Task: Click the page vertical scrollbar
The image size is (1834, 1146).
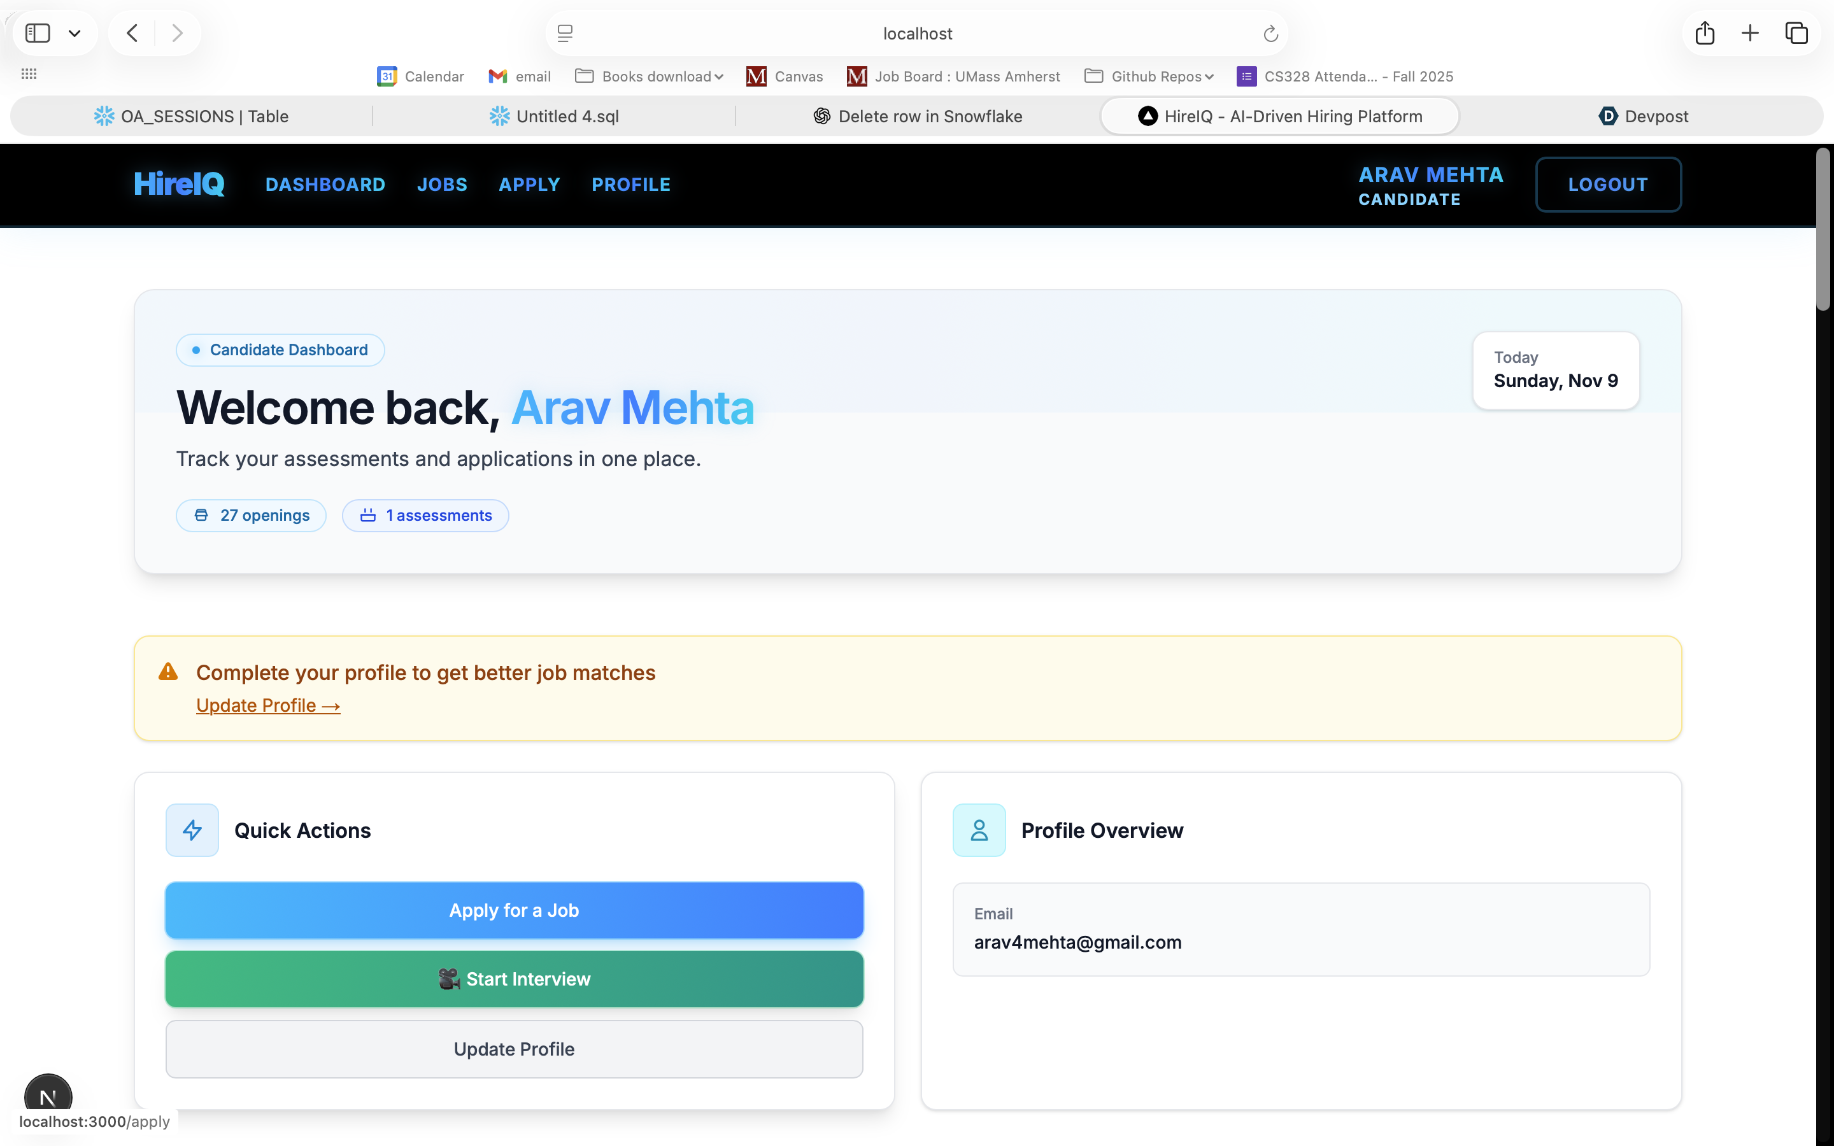Action: click(1823, 229)
